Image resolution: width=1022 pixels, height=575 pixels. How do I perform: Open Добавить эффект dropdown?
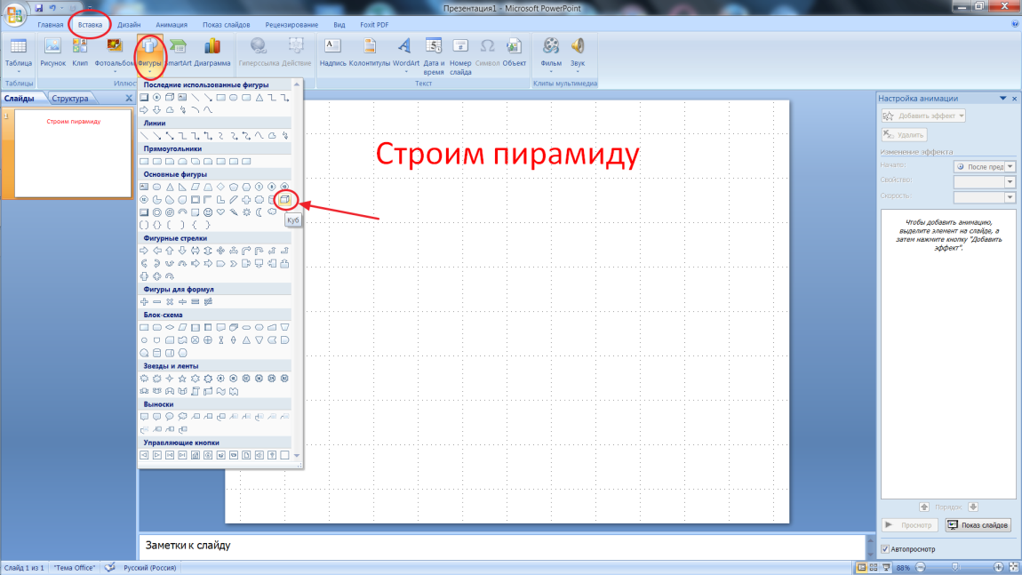point(923,116)
